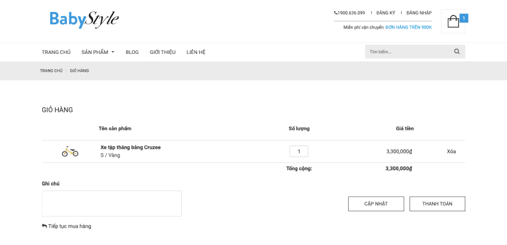Screen dimensions: 507x245
Task: Click the CẬP NHẬT button
Action: (x=376, y=204)
